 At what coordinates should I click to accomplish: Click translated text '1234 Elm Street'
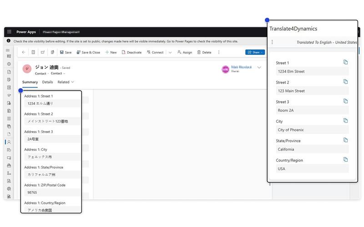(x=291, y=72)
